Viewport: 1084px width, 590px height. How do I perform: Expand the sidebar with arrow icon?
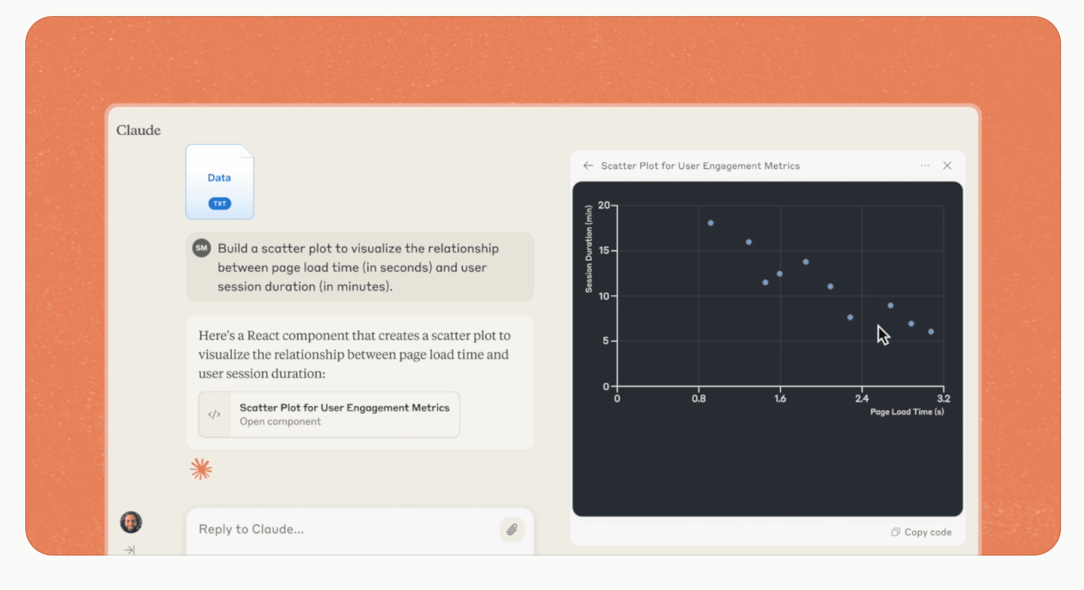click(x=129, y=550)
